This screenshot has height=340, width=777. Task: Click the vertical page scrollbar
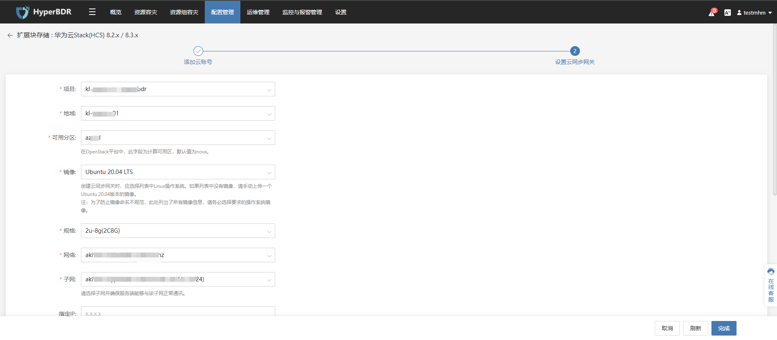coord(775,109)
